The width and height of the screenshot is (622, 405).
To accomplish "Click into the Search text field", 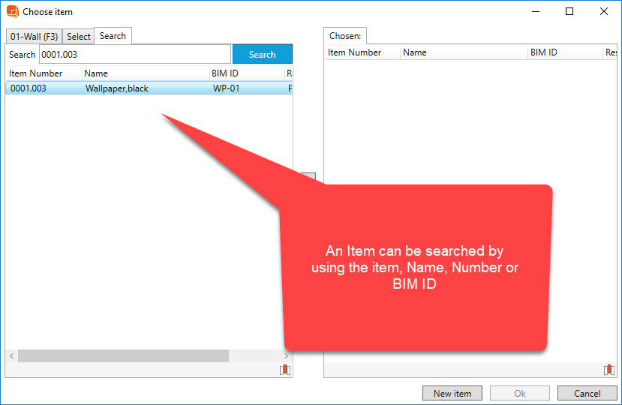I will (134, 54).
